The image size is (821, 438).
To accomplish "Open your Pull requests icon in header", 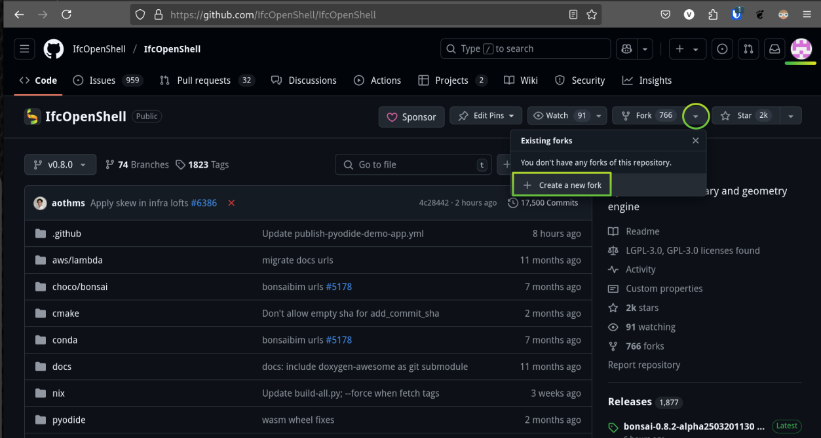I will (x=748, y=49).
